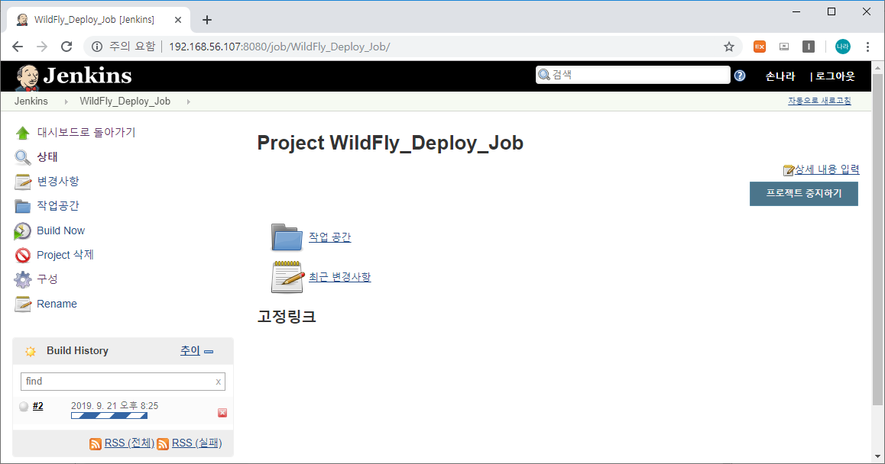Click the 손나라 user link

tap(780, 76)
